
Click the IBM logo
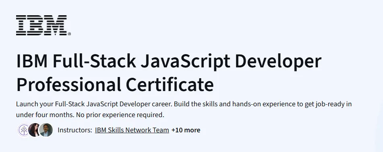[43, 25]
